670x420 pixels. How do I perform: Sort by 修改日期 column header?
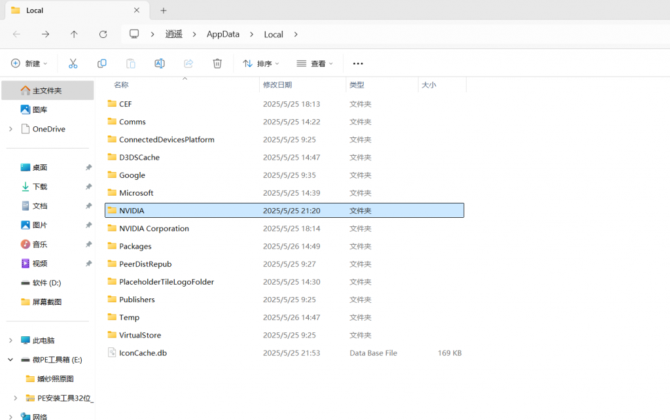pyautogui.click(x=277, y=85)
